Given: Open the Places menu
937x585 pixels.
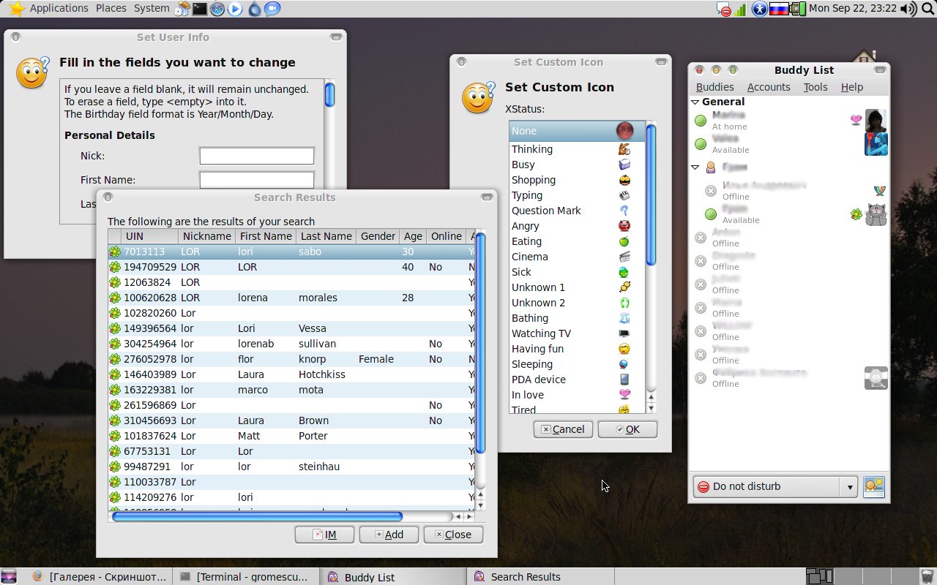Looking at the screenshot, I should tap(111, 8).
